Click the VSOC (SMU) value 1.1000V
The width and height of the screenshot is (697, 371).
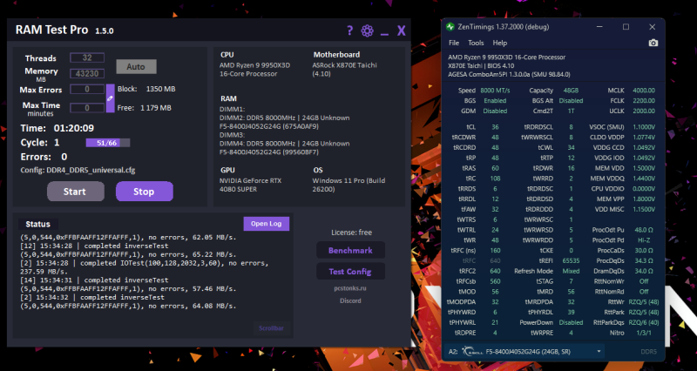[644, 127]
